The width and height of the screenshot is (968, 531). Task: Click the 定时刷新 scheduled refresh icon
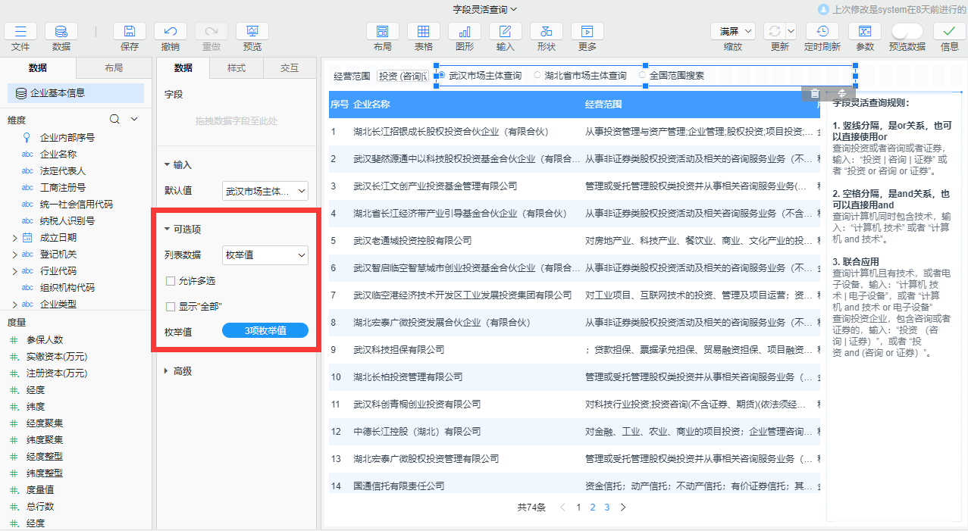pos(822,32)
